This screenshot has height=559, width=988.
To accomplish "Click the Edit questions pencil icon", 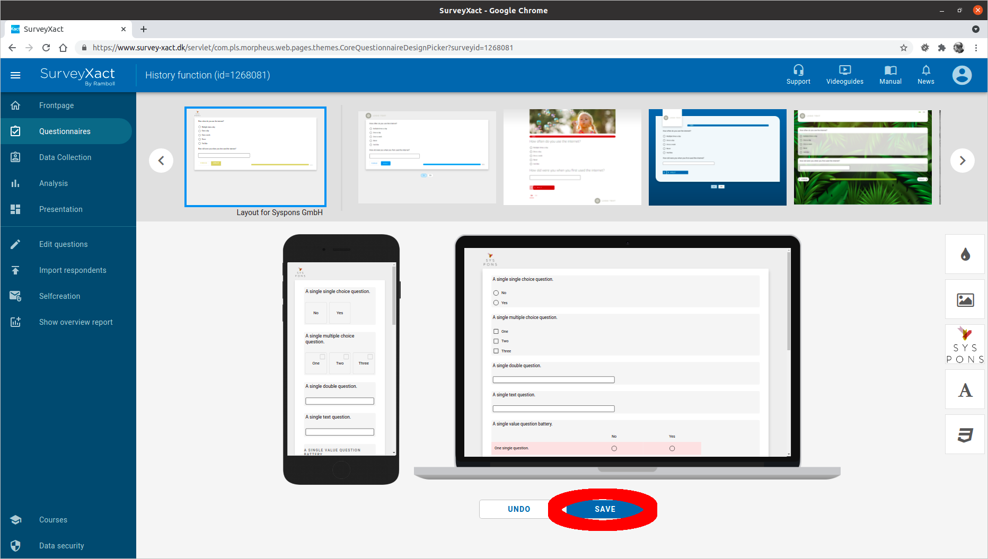I will pyautogui.click(x=15, y=244).
